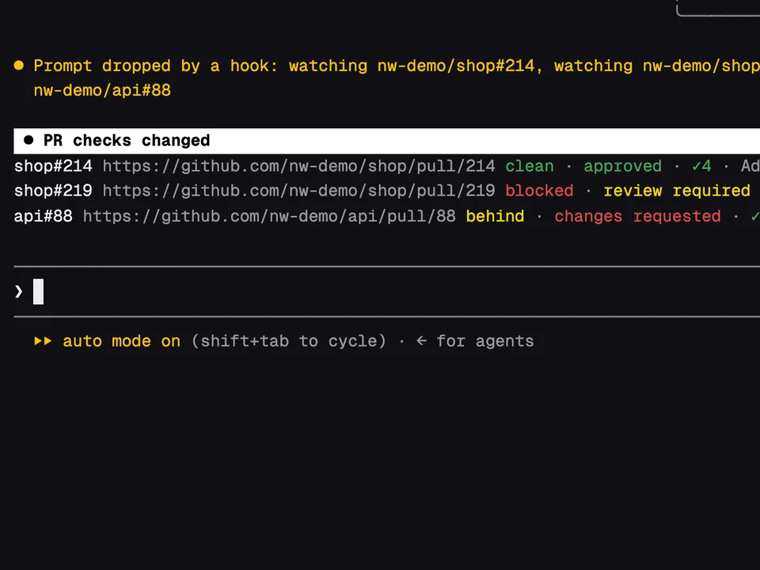Click the yellow 'review required' status
This screenshot has height=570, width=760.
pyautogui.click(x=677, y=191)
